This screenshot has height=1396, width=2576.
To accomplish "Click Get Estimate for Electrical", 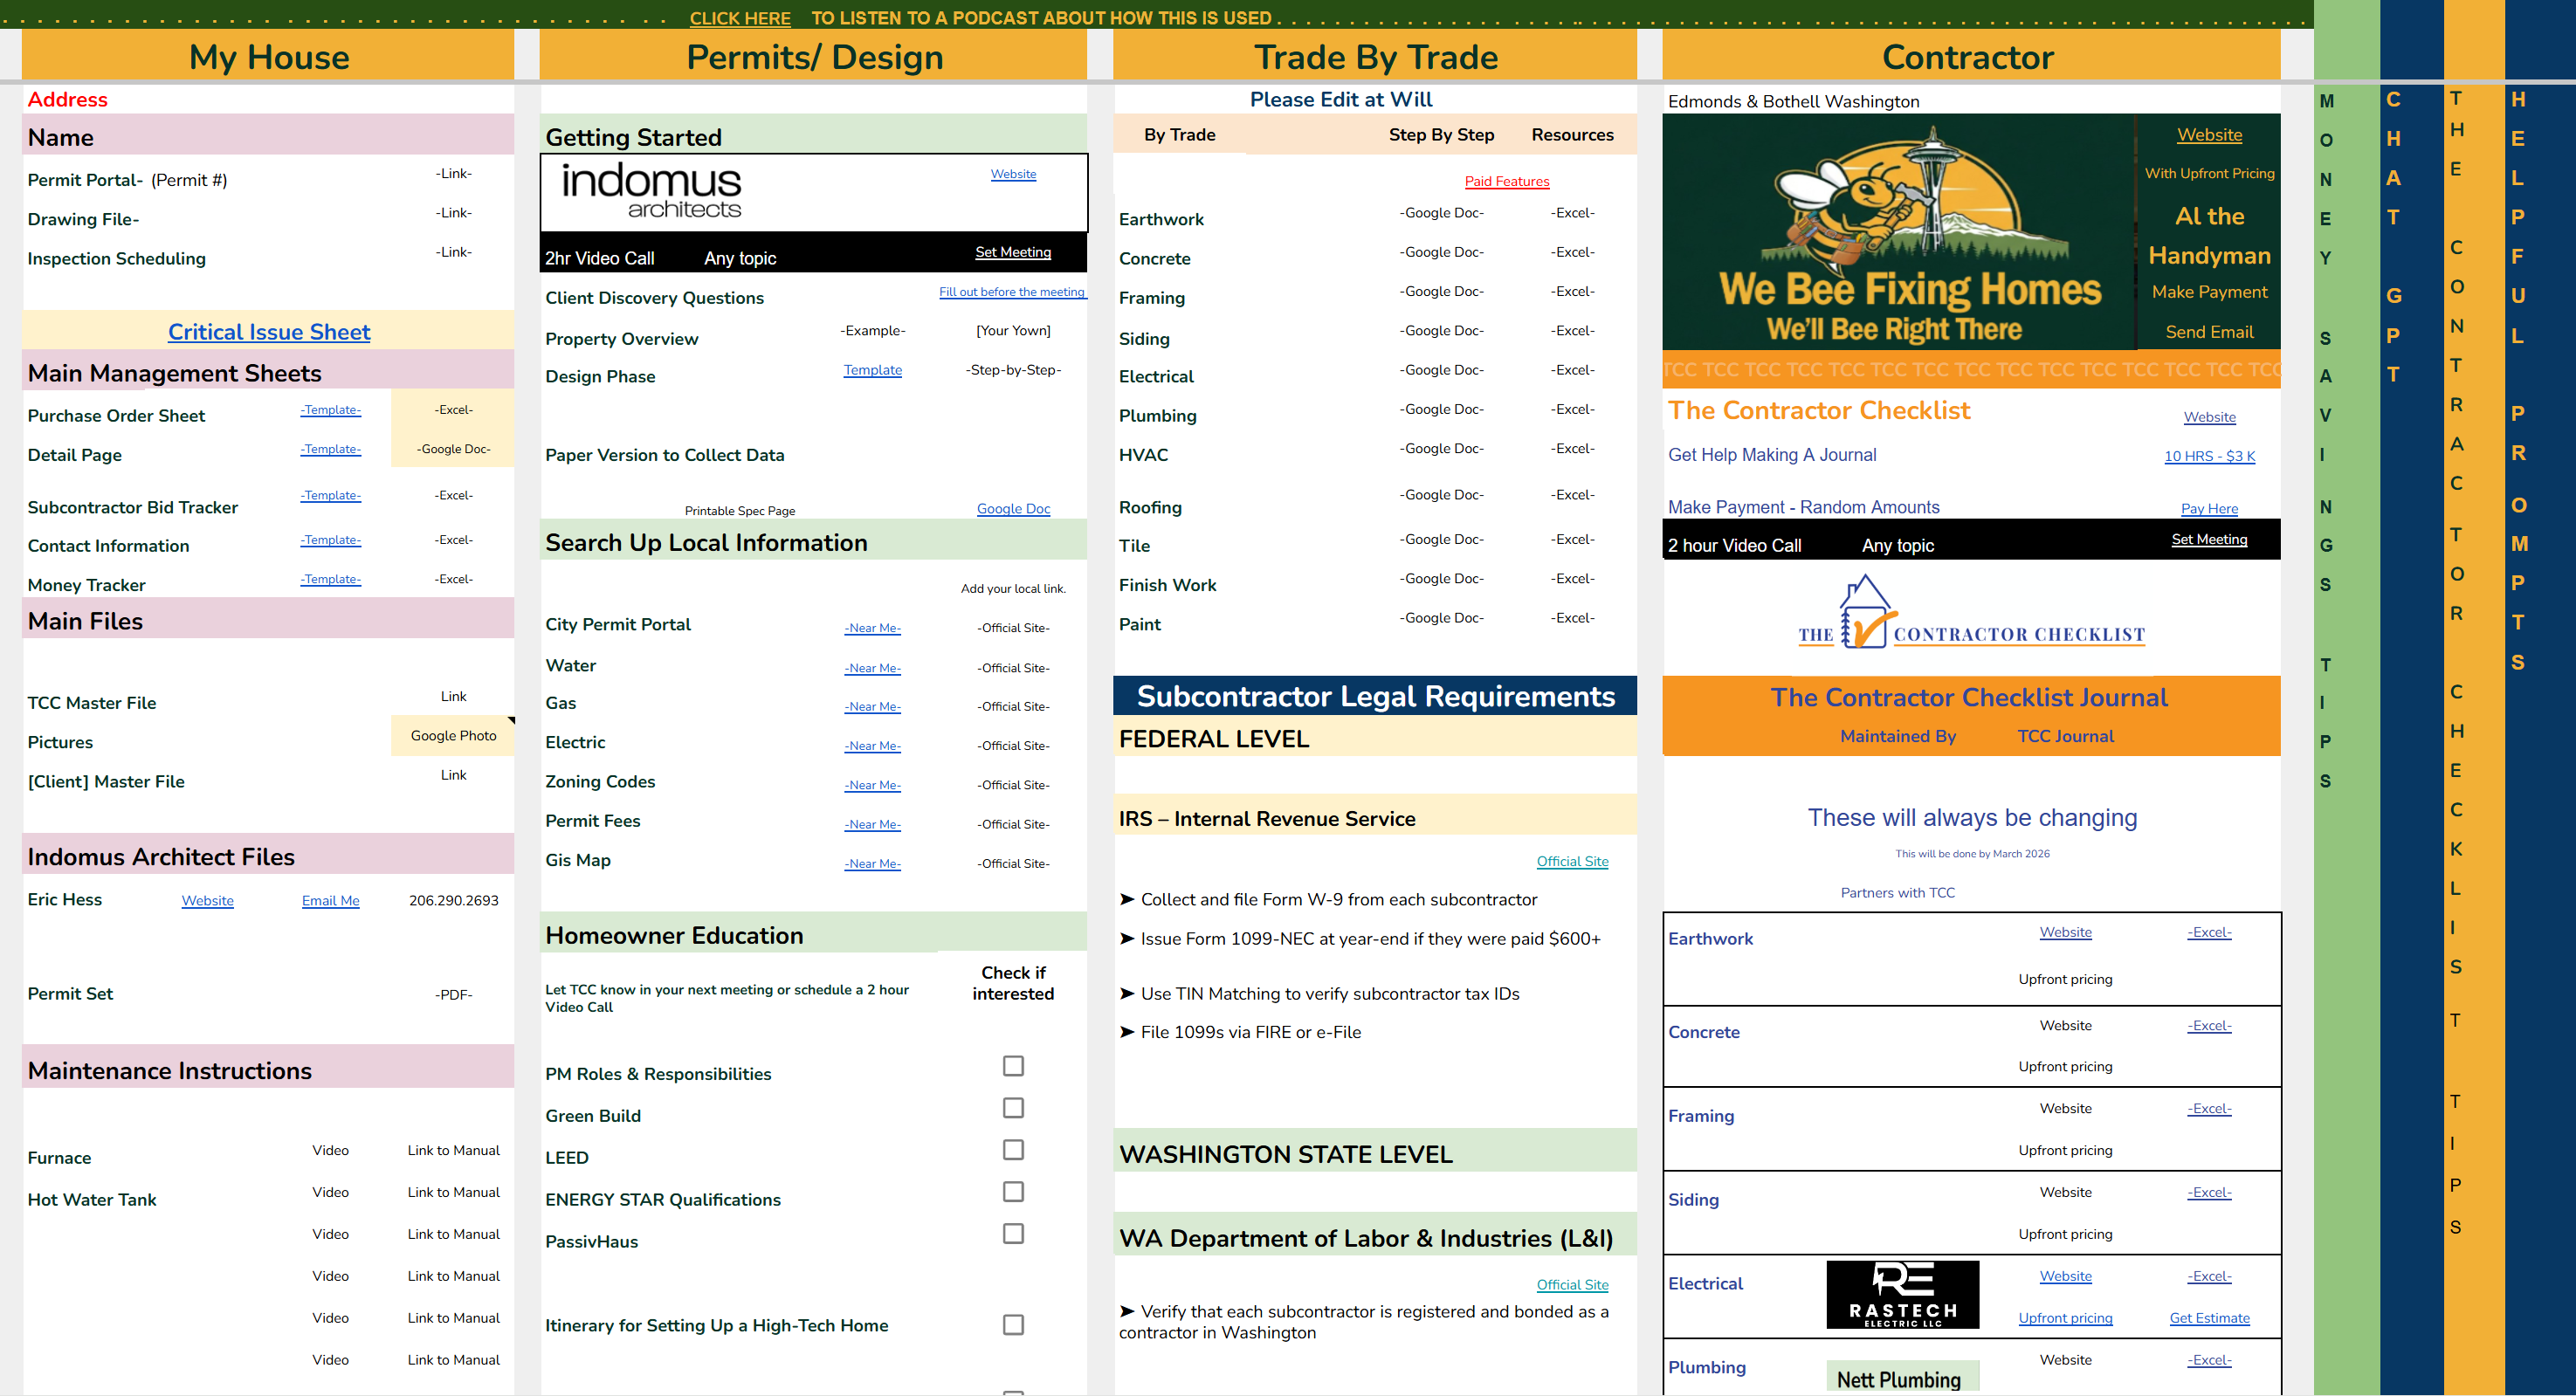I will [2210, 1318].
